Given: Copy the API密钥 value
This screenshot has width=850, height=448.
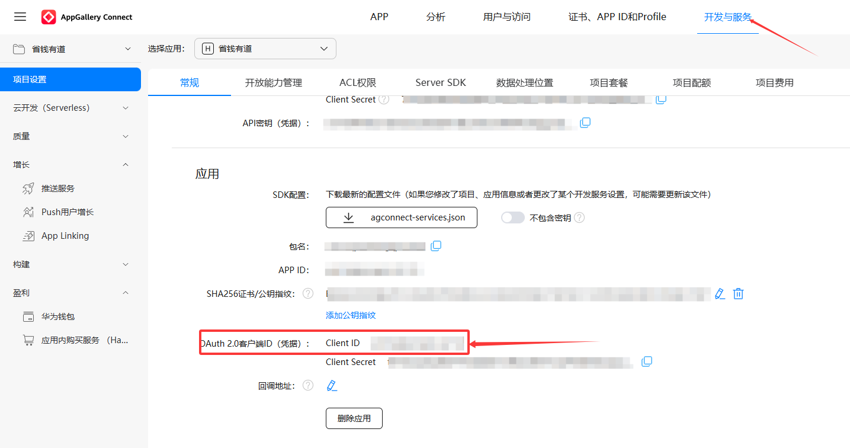Looking at the screenshot, I should 585,123.
